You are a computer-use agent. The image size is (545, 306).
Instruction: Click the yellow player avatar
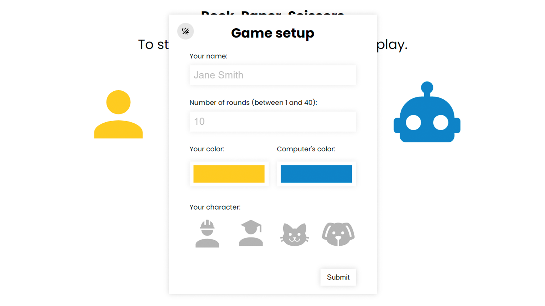point(118,114)
